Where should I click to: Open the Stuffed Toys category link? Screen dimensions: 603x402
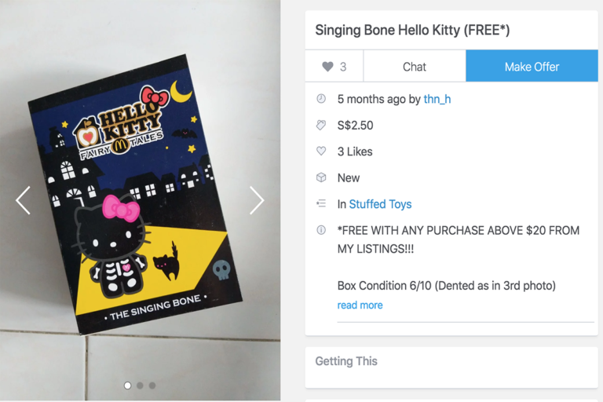(380, 204)
